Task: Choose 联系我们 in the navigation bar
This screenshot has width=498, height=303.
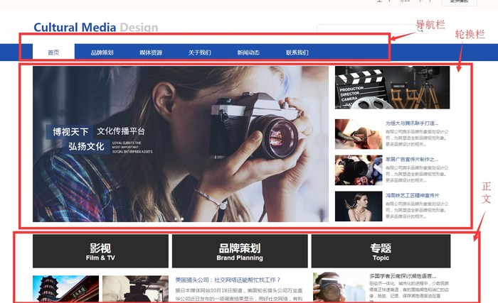Action: [297, 53]
